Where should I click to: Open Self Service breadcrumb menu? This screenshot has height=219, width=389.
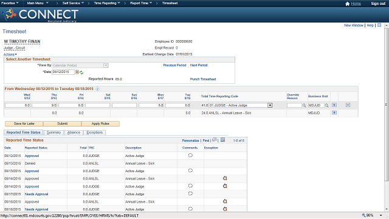click(73, 3)
